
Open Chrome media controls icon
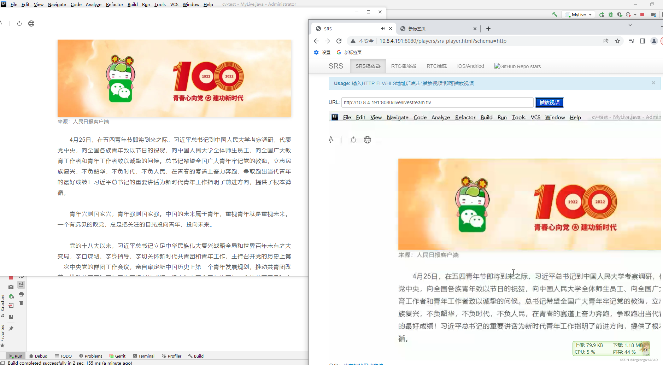click(631, 41)
